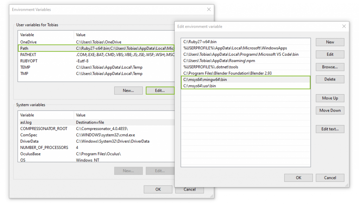Select the TMP user variable row
Screen dimensions: 359x206
[96, 74]
